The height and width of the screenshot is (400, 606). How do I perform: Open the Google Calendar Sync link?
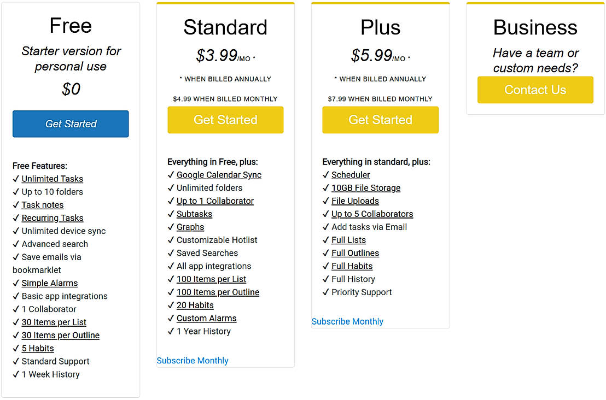coord(219,175)
